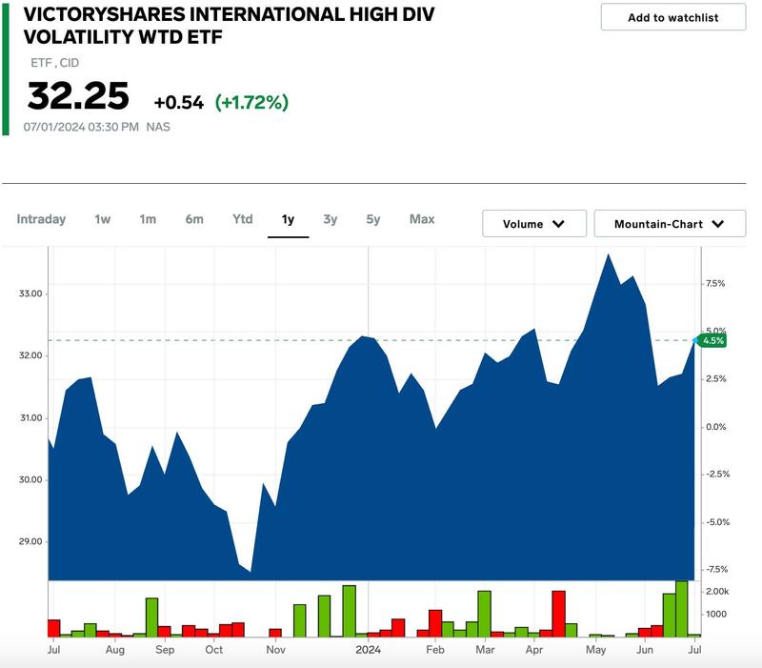Select the 1y time range tab
Screen dimensions: 762x668
click(x=289, y=220)
